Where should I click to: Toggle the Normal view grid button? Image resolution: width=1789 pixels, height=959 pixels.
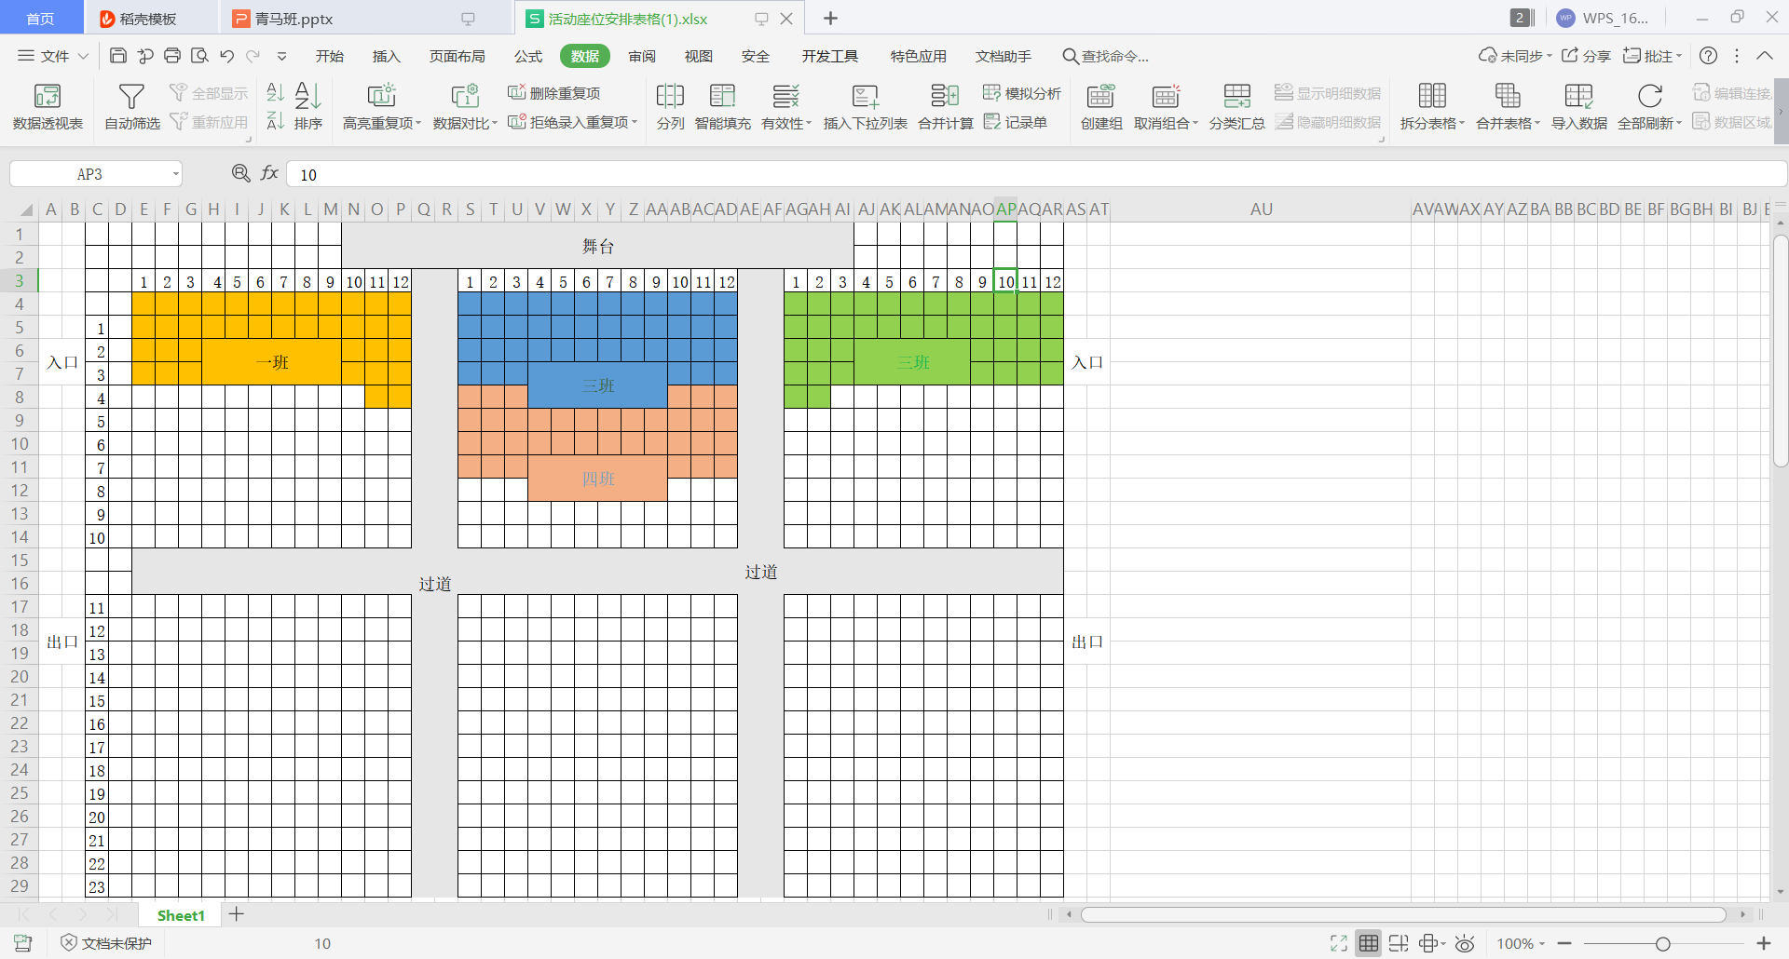click(x=1369, y=943)
